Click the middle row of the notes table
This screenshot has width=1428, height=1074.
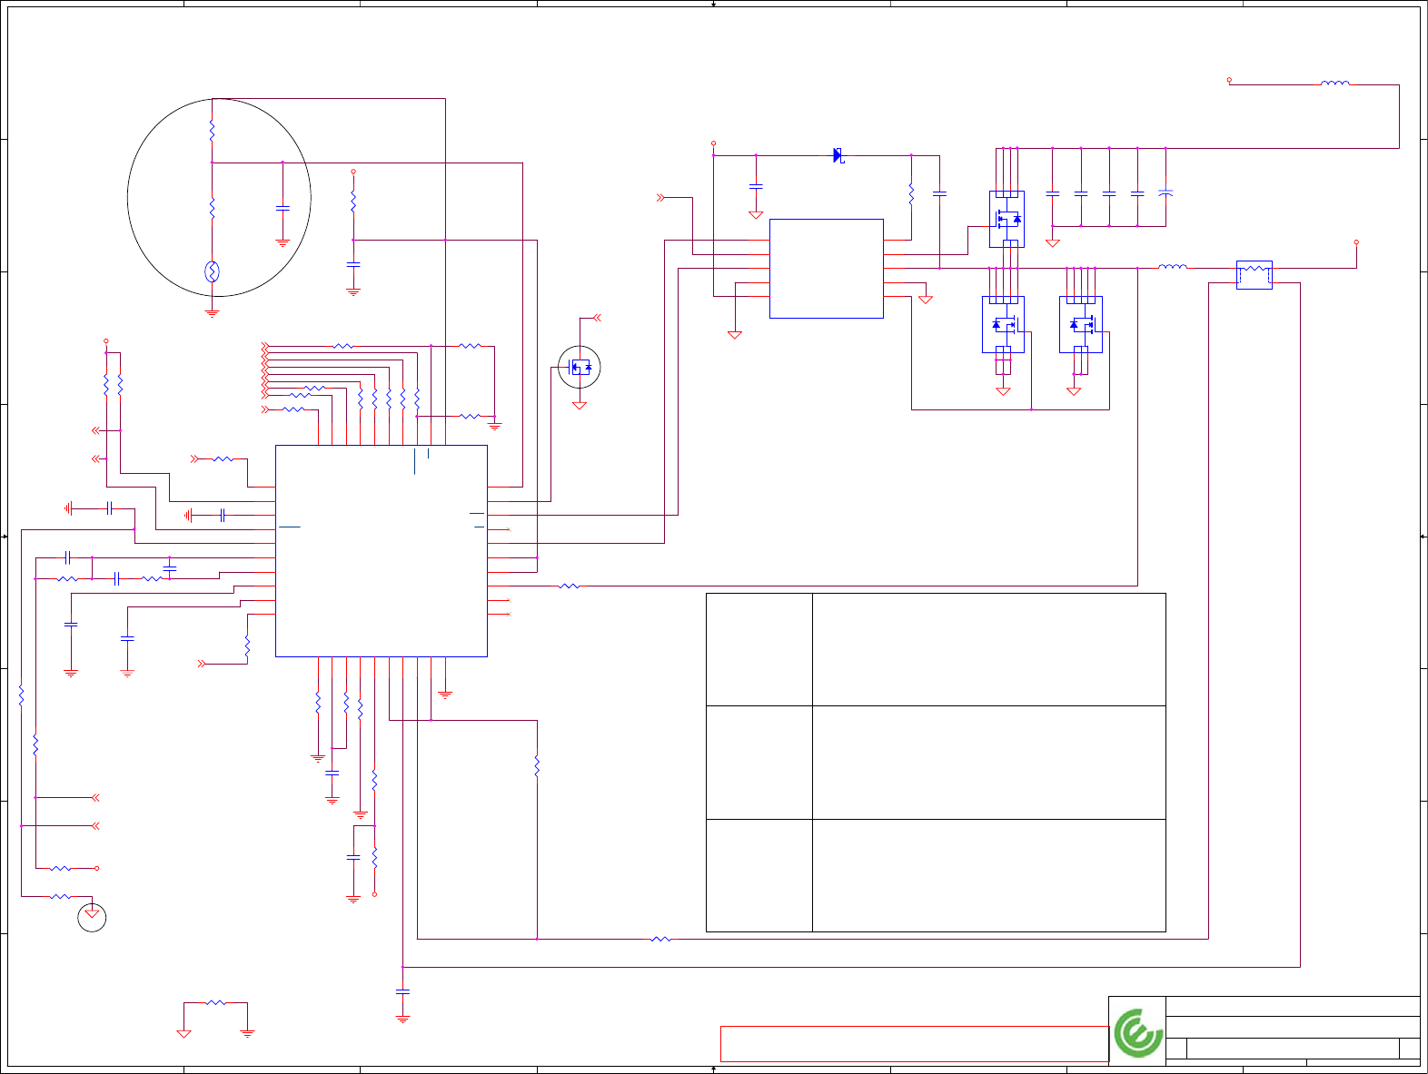[x=936, y=763]
